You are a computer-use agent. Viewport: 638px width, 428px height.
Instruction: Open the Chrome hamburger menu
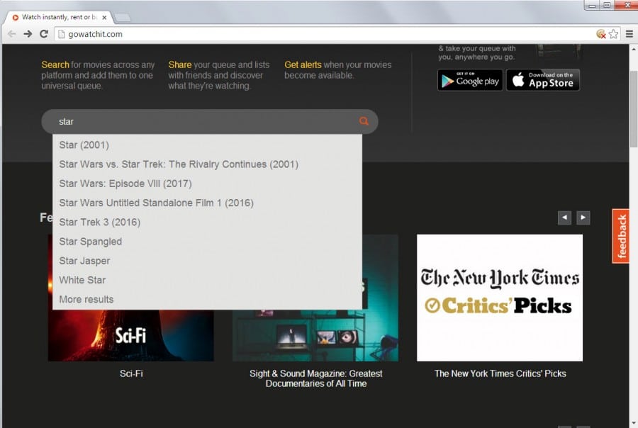click(x=629, y=33)
